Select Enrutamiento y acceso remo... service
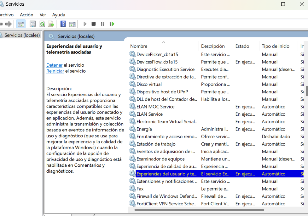 tap(166, 136)
